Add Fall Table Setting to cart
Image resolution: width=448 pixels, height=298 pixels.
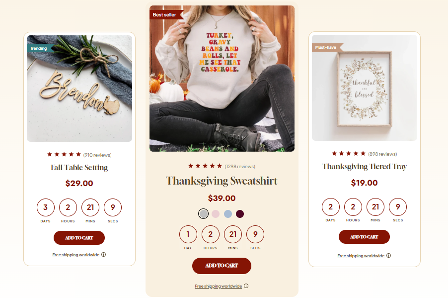click(x=79, y=238)
